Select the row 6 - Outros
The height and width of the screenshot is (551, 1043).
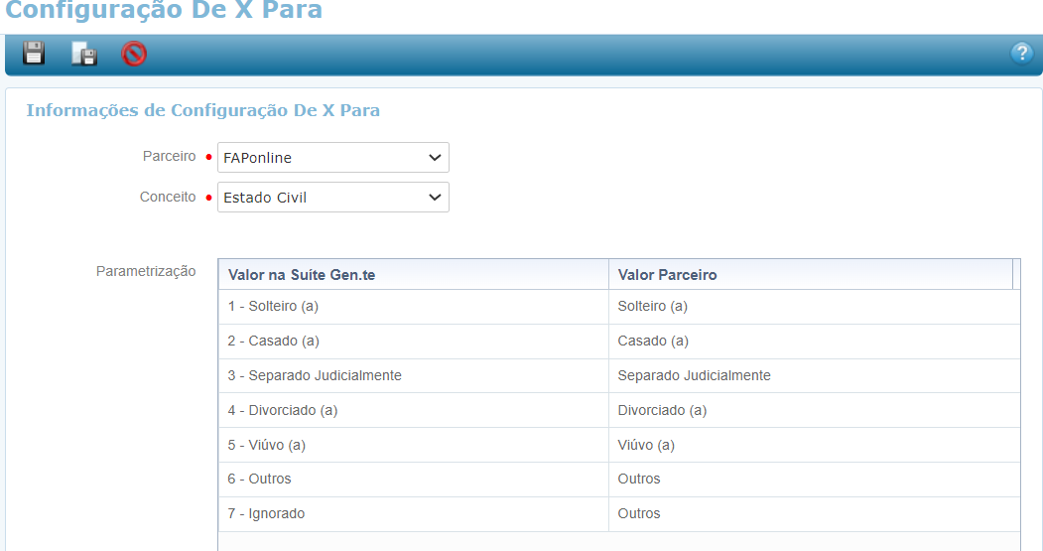tap(619, 480)
